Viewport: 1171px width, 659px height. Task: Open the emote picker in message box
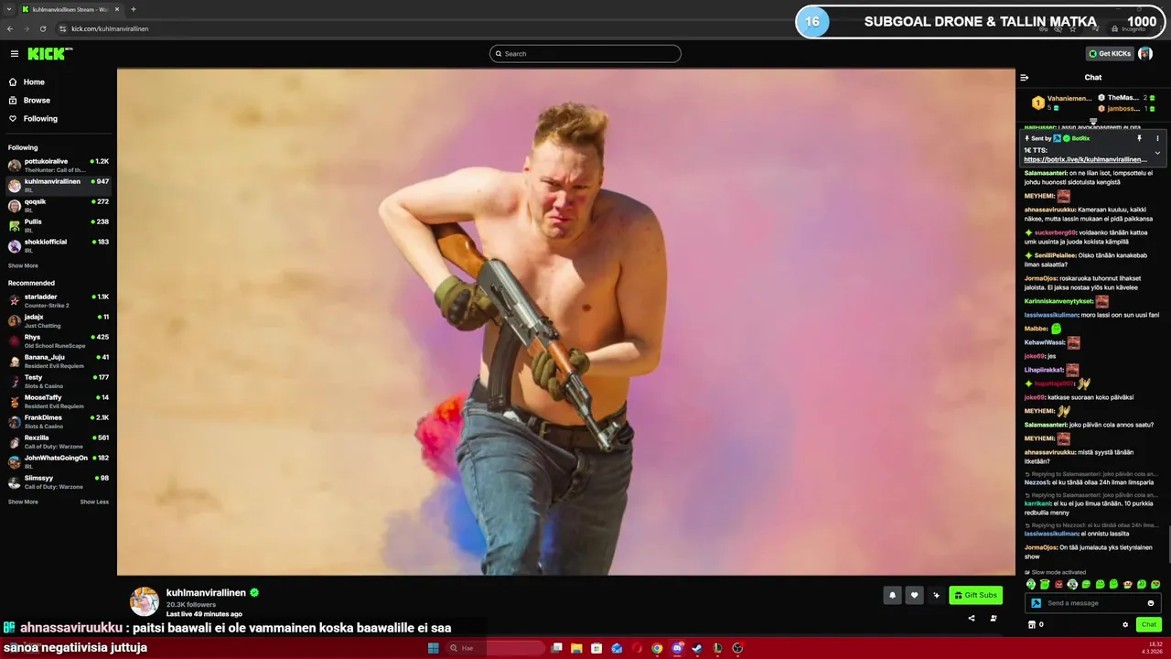point(1151,603)
